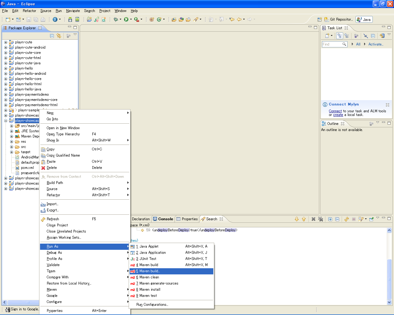The height and width of the screenshot is (315, 394).
Task: Click the New Java Class icon
Action: pyautogui.click(x=159, y=19)
